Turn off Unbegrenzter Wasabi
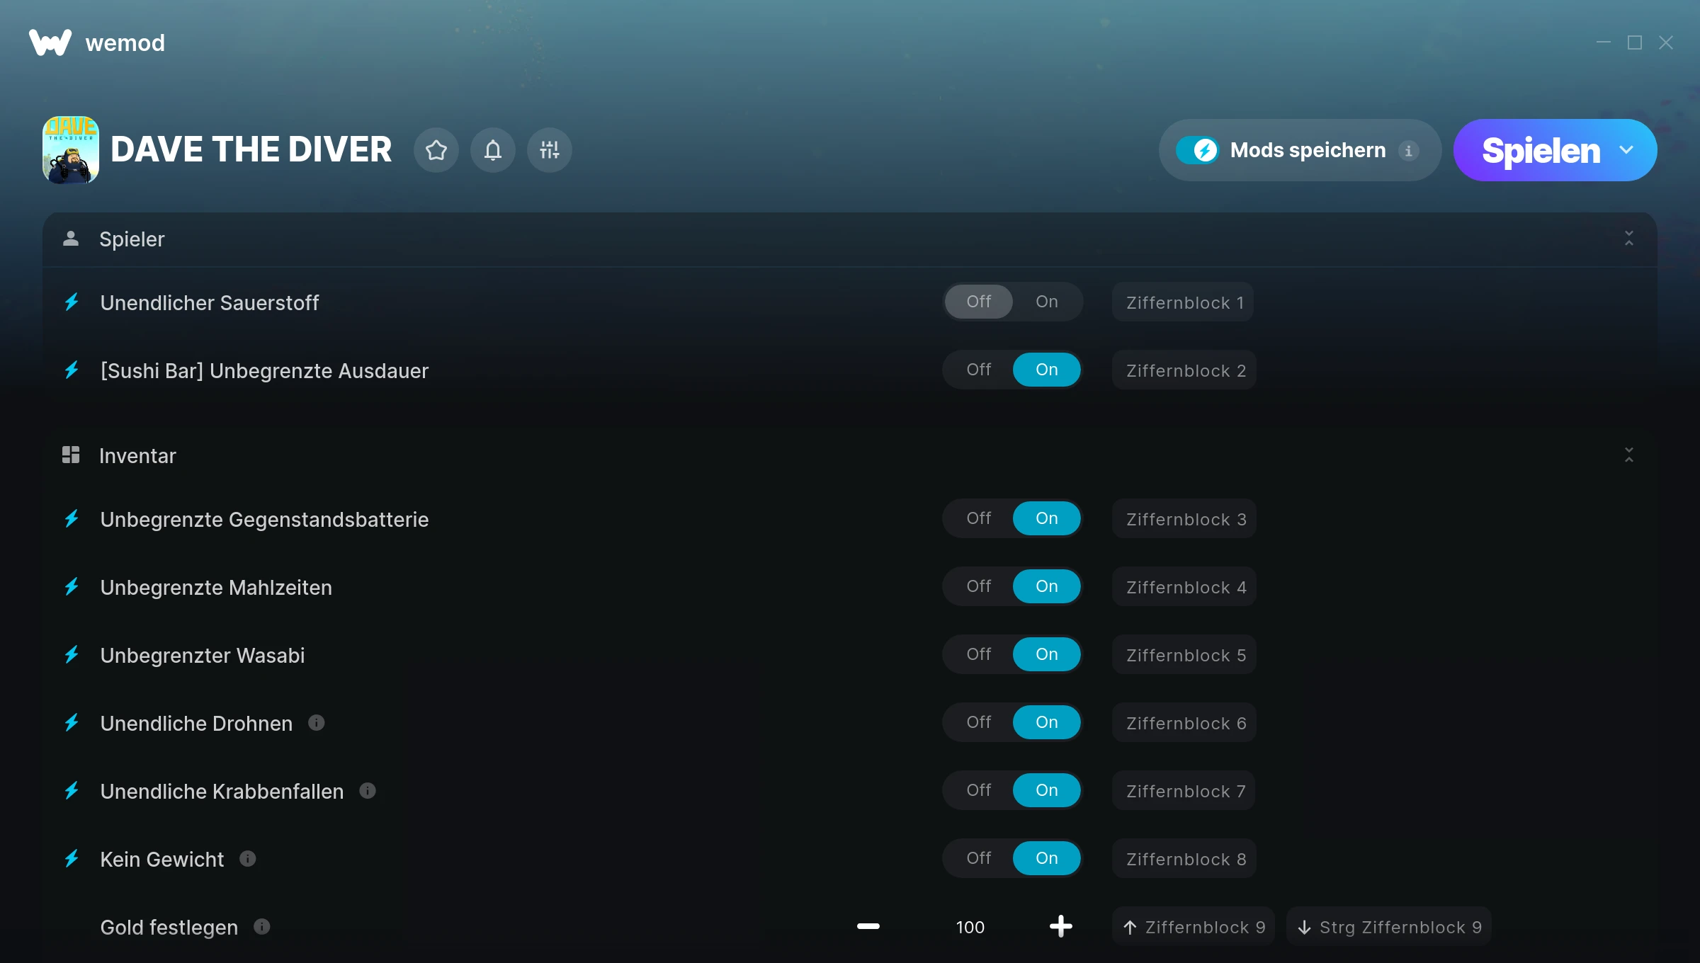This screenshot has width=1700, height=963. [x=979, y=654]
